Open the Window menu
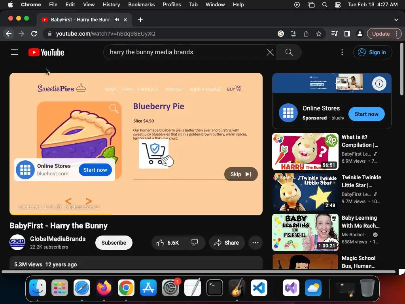Image resolution: width=405 pixels, height=304 pixels. 215,4
